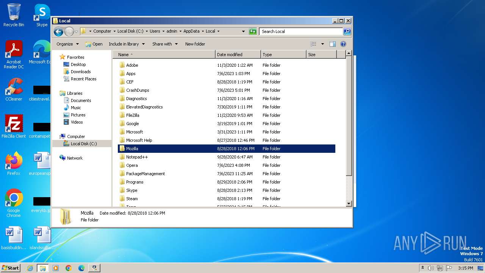Create a New folder

pyautogui.click(x=195, y=44)
